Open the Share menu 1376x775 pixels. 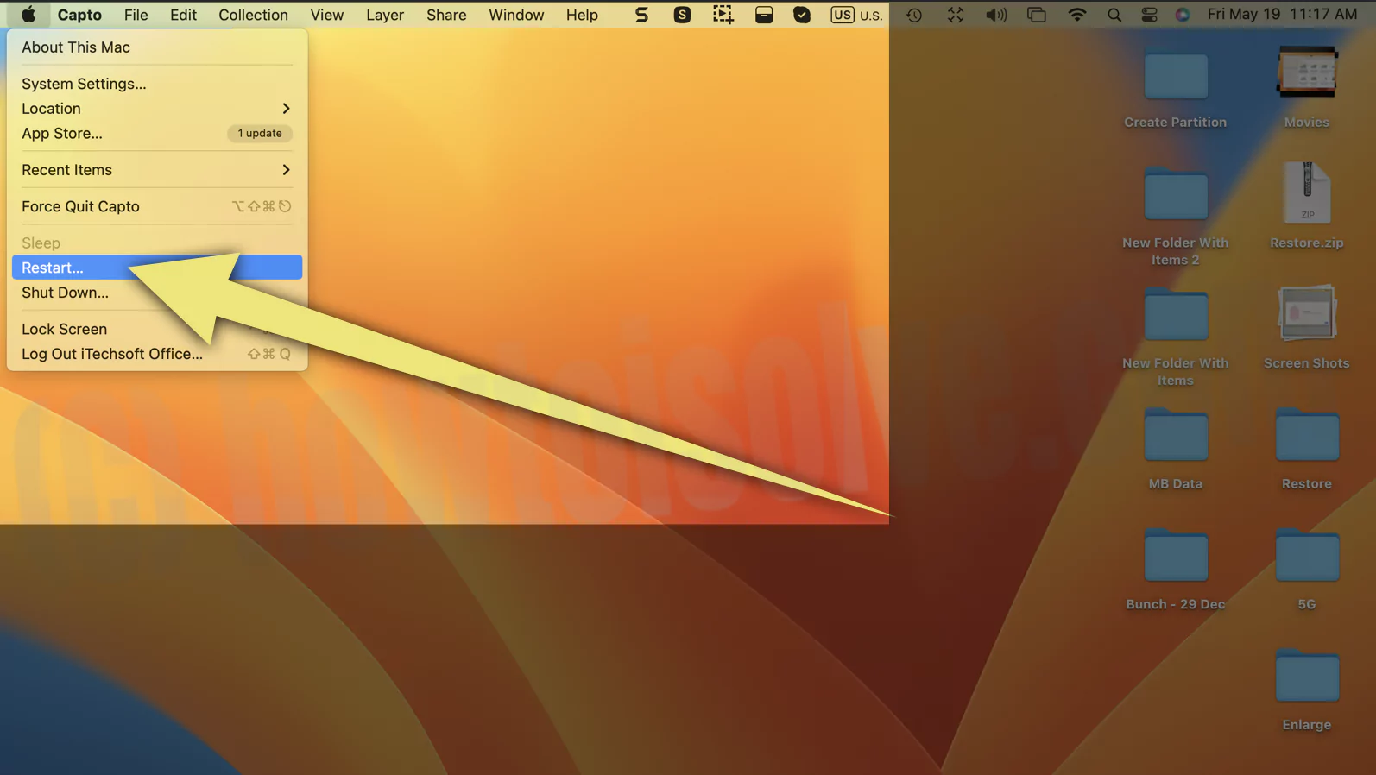[446, 15]
